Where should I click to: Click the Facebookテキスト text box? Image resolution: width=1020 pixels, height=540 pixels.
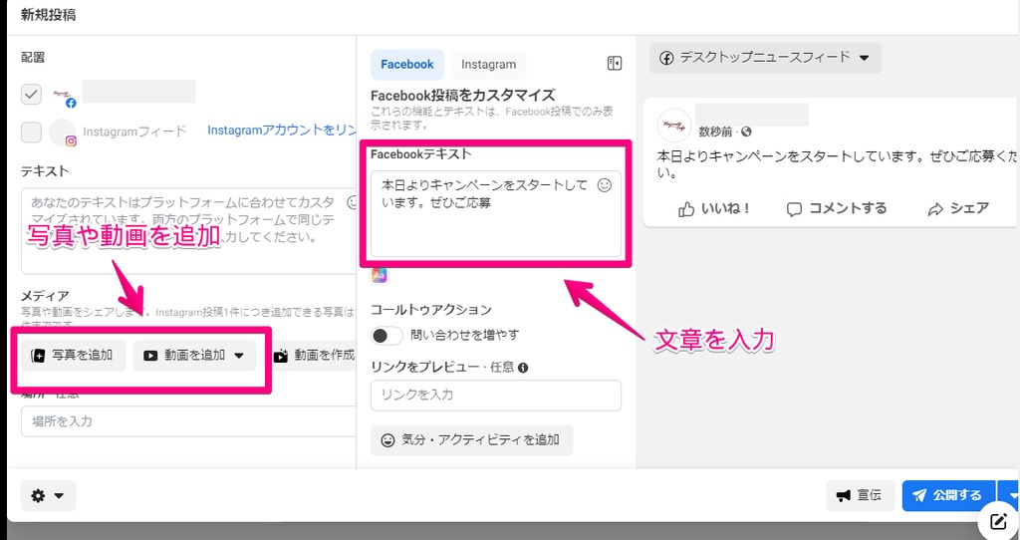pyautogui.click(x=496, y=214)
